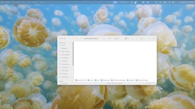Screen dimensions: 195x109
Task: Click the date and time in menu bar
Action: pos(187,2)
